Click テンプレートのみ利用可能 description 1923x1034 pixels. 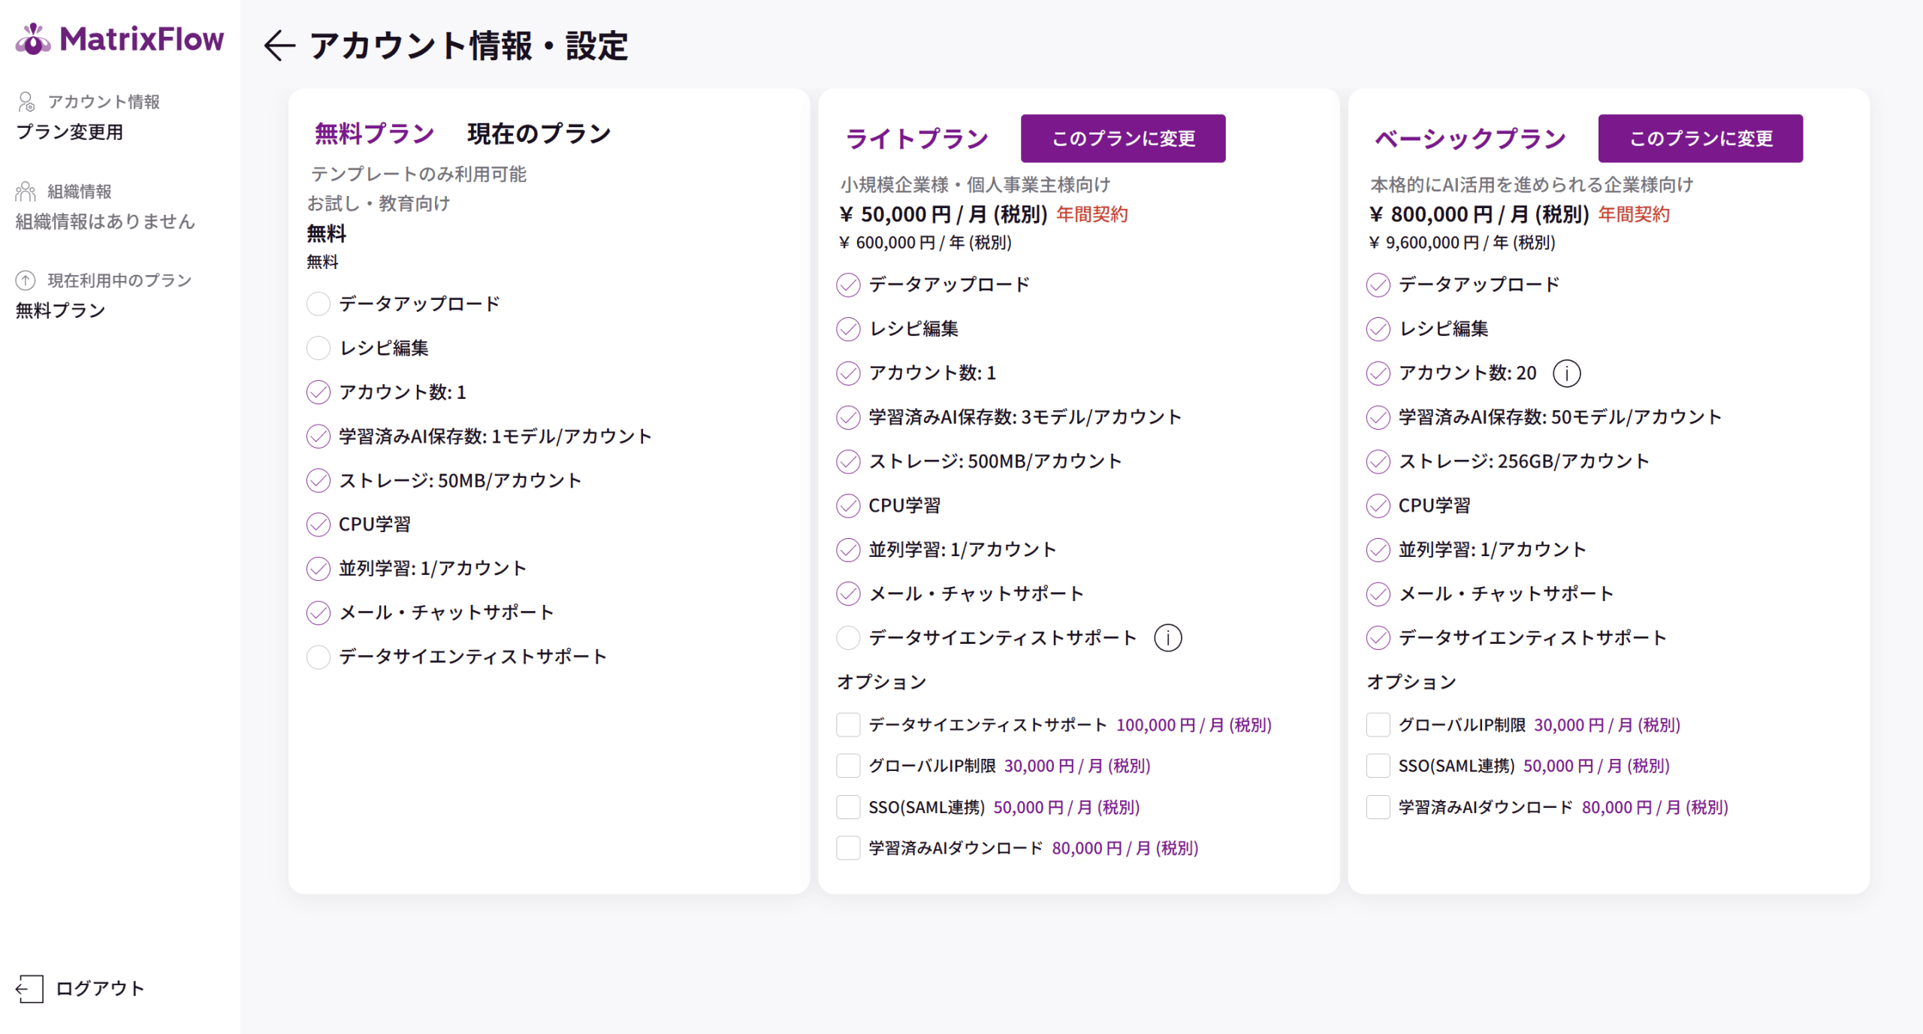tap(418, 174)
